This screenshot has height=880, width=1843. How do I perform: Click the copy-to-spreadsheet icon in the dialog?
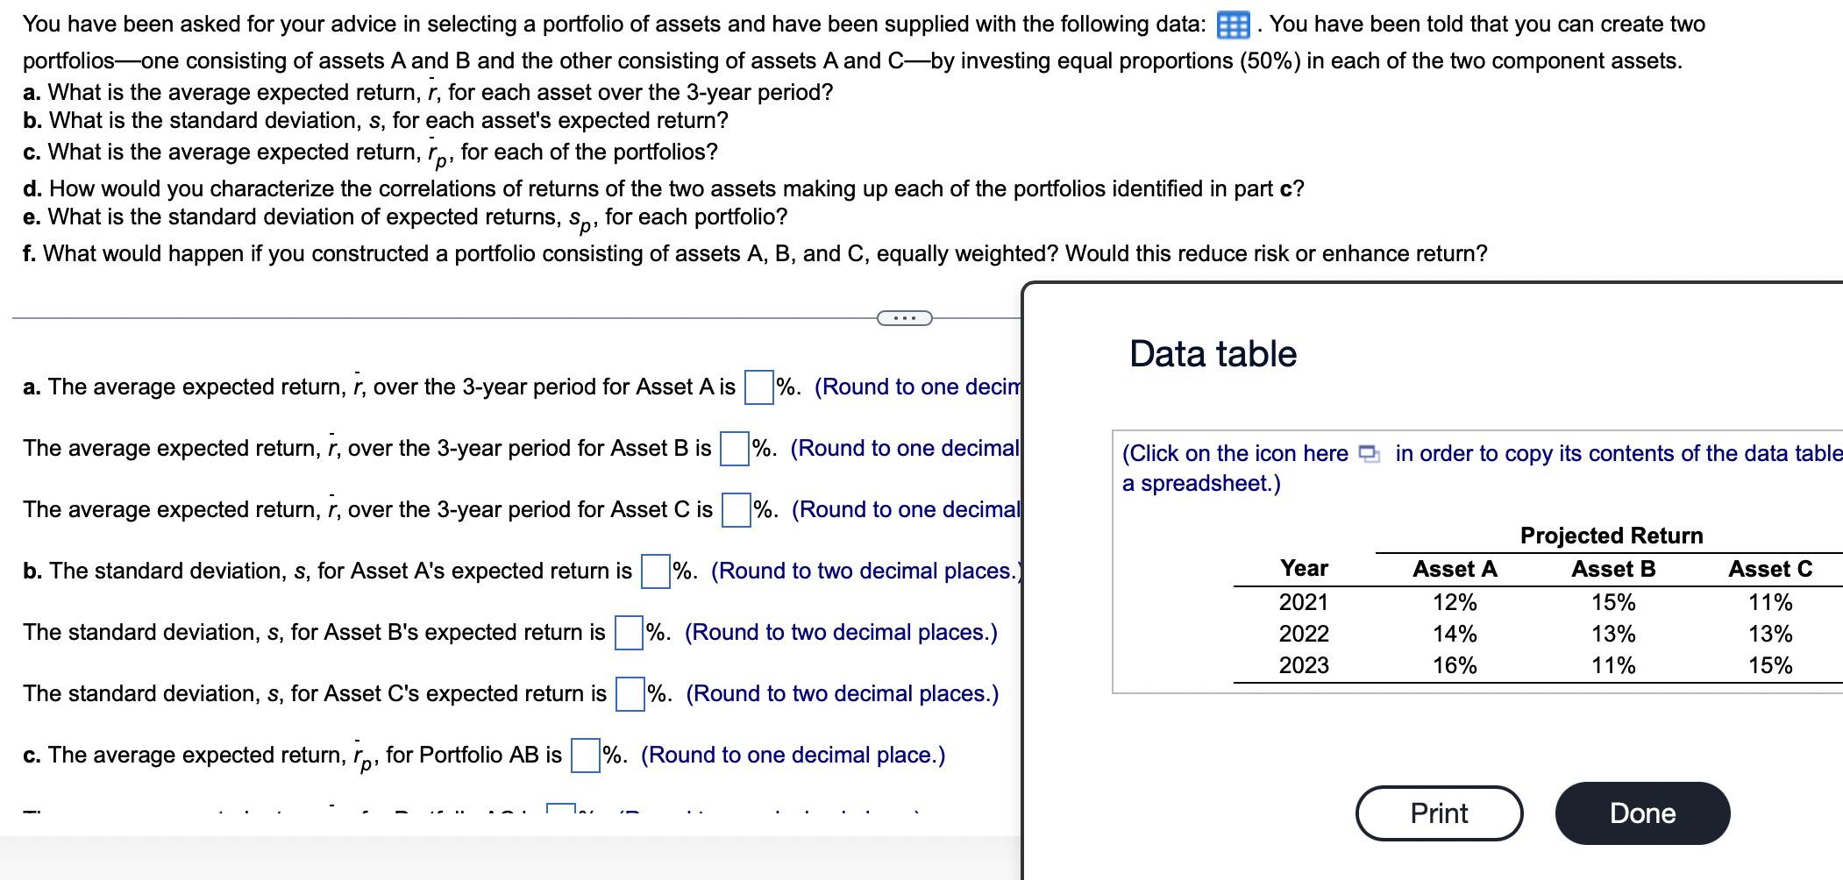(1367, 454)
